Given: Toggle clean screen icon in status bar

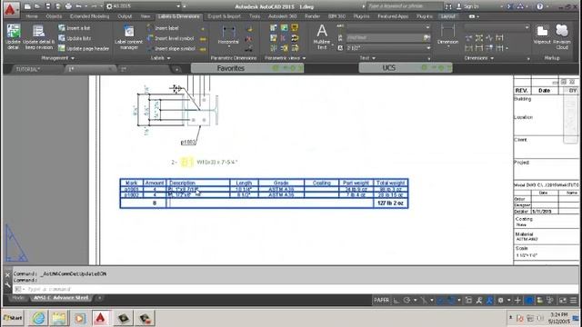Looking at the screenshot, I should tap(563, 301).
